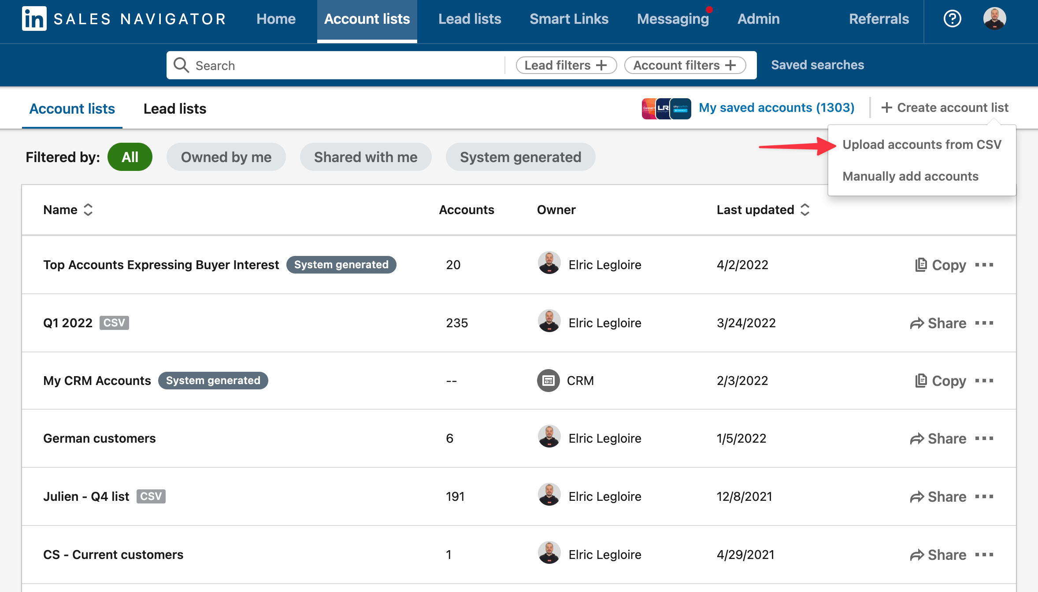1038x592 pixels.
Task: Open the My CRM Accounts list
Action: coord(97,381)
